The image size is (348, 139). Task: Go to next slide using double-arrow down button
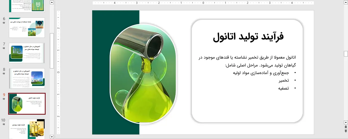(346, 131)
